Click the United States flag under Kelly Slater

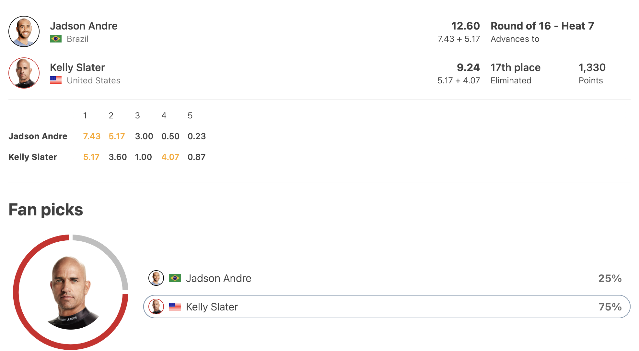point(56,80)
